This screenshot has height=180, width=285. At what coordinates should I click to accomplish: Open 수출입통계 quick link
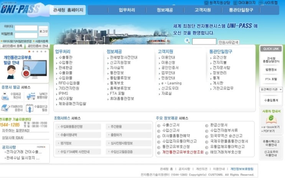tap(271, 101)
